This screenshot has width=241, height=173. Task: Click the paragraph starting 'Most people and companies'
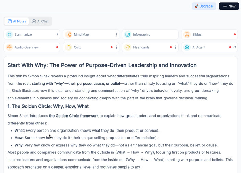coord(120,160)
